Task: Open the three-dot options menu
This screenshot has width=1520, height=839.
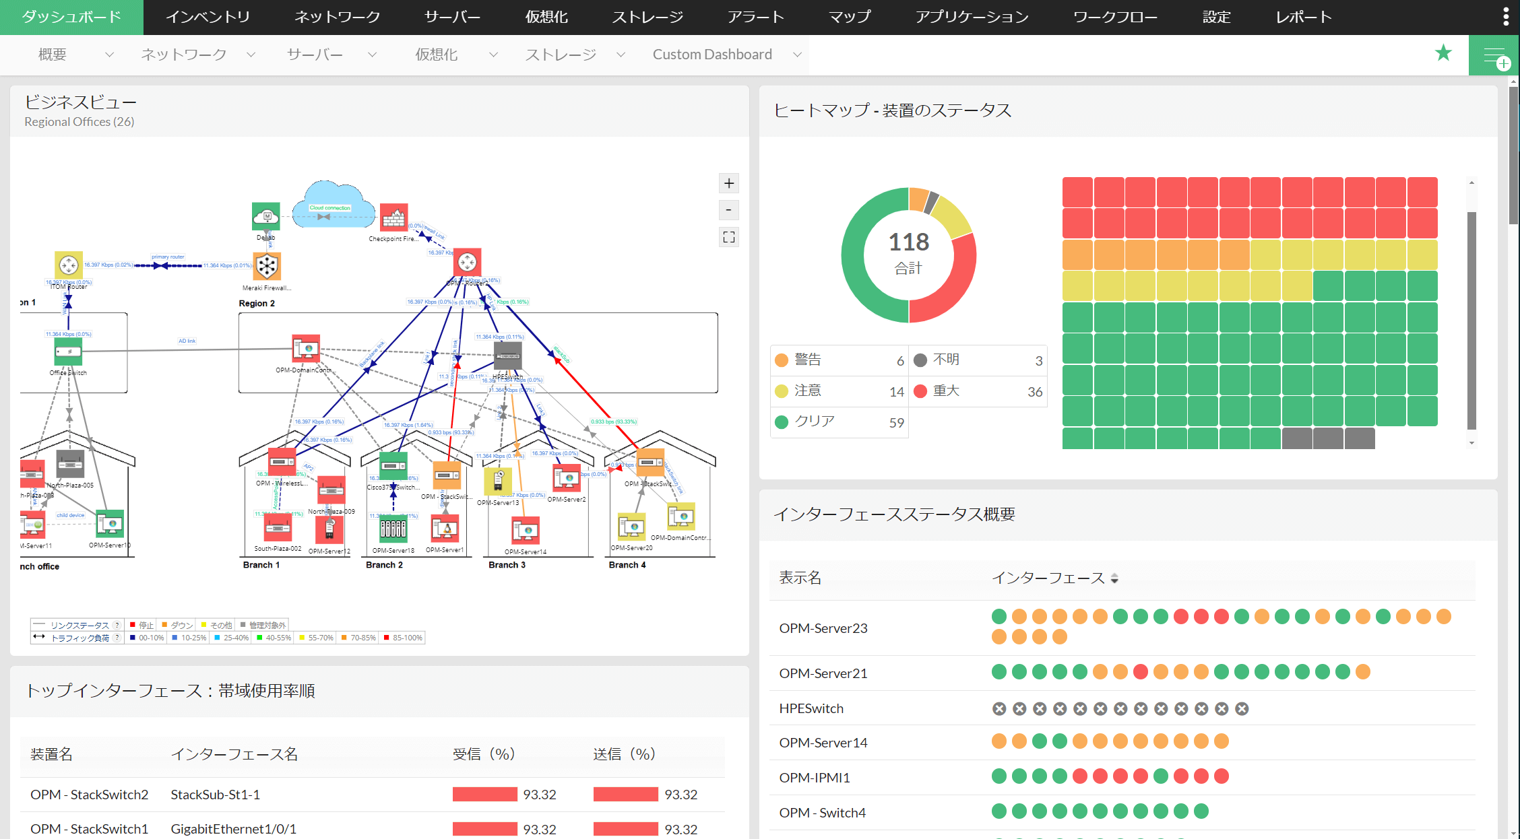Action: 1506,15
